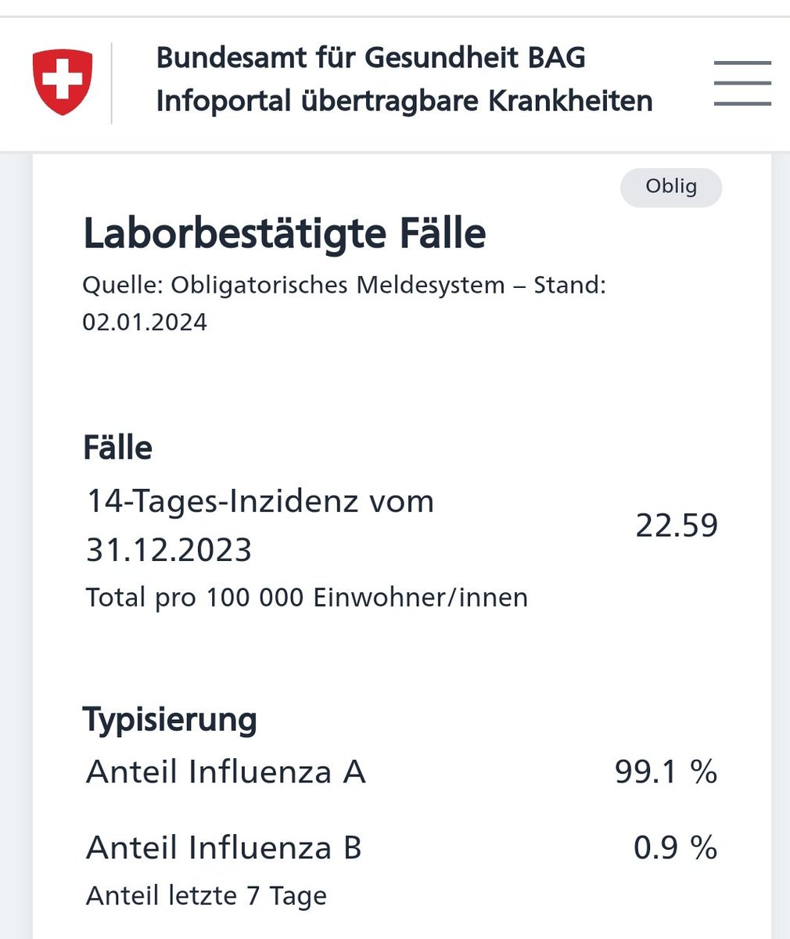
Task: Click the Anteil Influenza A label
Action: [226, 772]
